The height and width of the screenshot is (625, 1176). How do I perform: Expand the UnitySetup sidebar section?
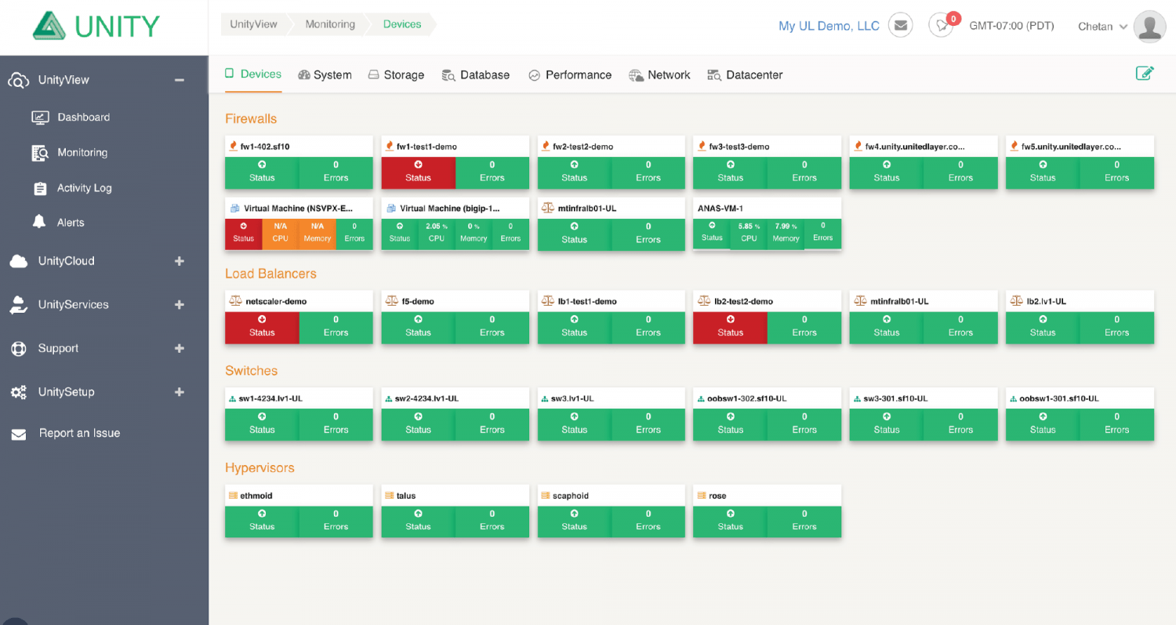coord(179,392)
